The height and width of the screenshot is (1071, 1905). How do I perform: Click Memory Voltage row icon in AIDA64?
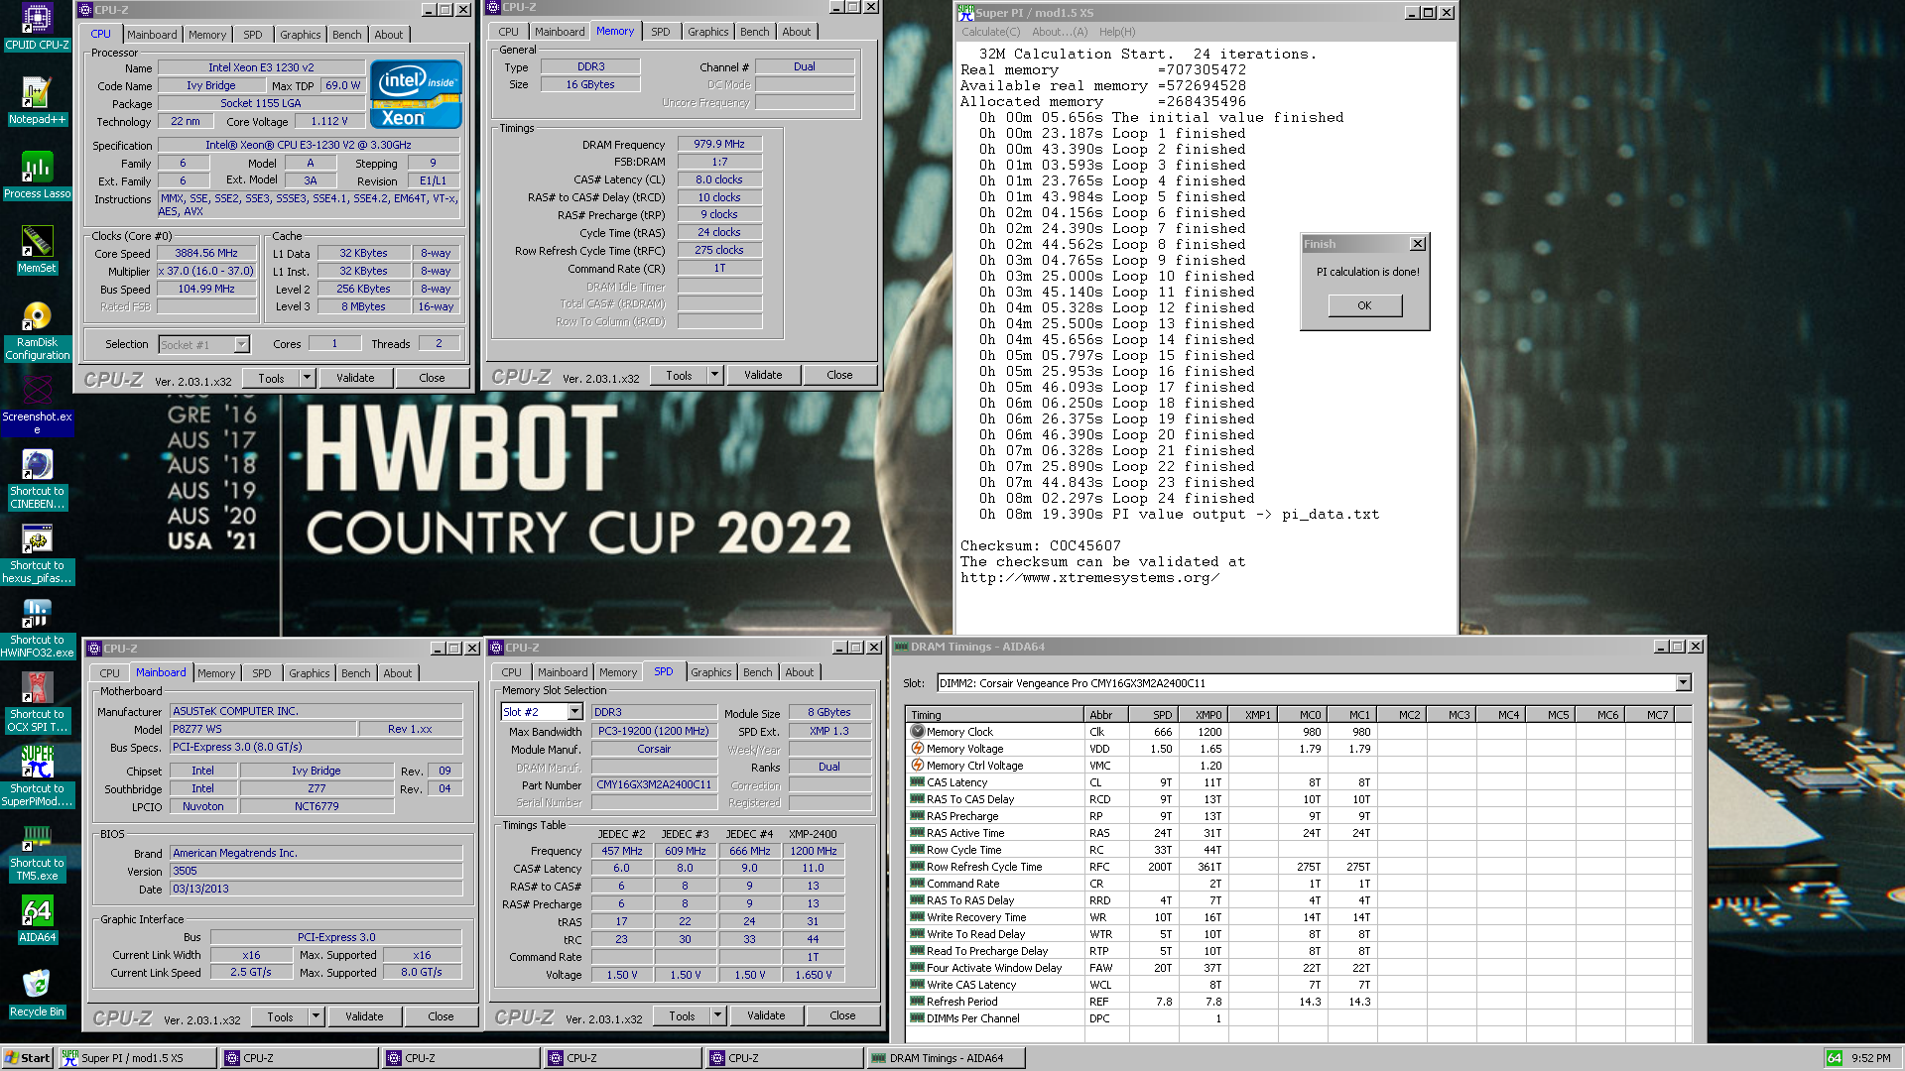point(918,749)
